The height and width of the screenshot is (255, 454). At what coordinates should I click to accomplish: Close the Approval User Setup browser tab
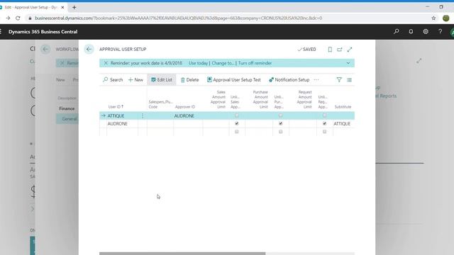(62, 8)
